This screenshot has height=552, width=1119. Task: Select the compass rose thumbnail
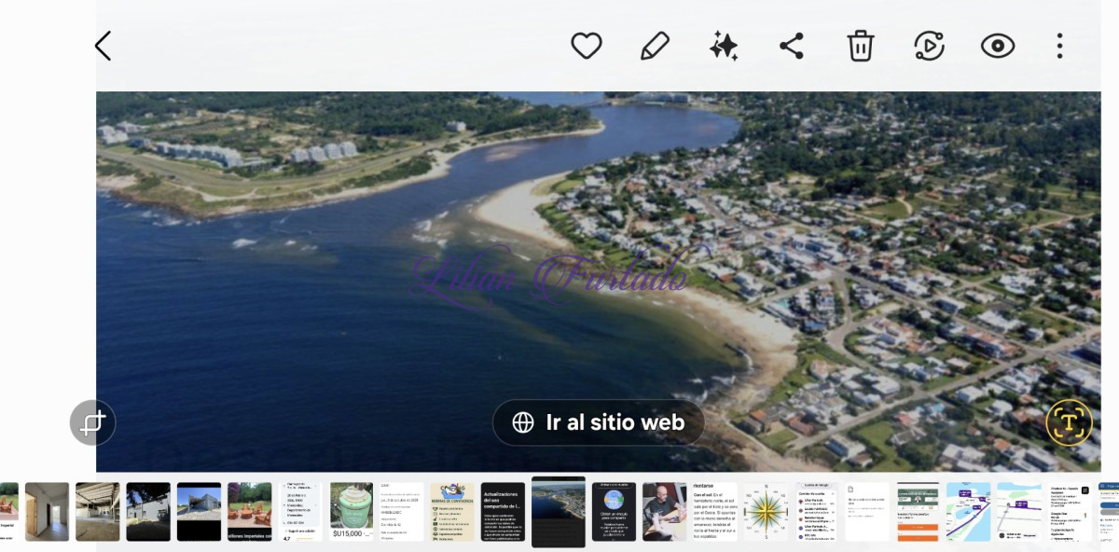(766, 512)
